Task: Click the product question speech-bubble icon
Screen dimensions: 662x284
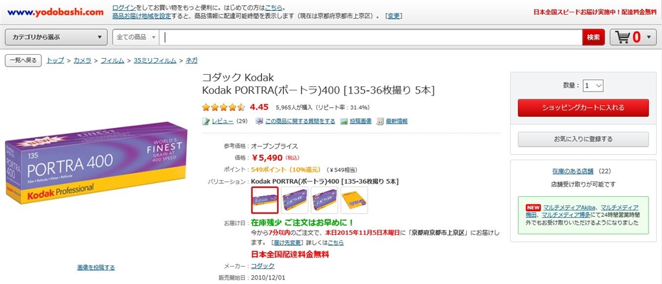Action: coord(259,121)
